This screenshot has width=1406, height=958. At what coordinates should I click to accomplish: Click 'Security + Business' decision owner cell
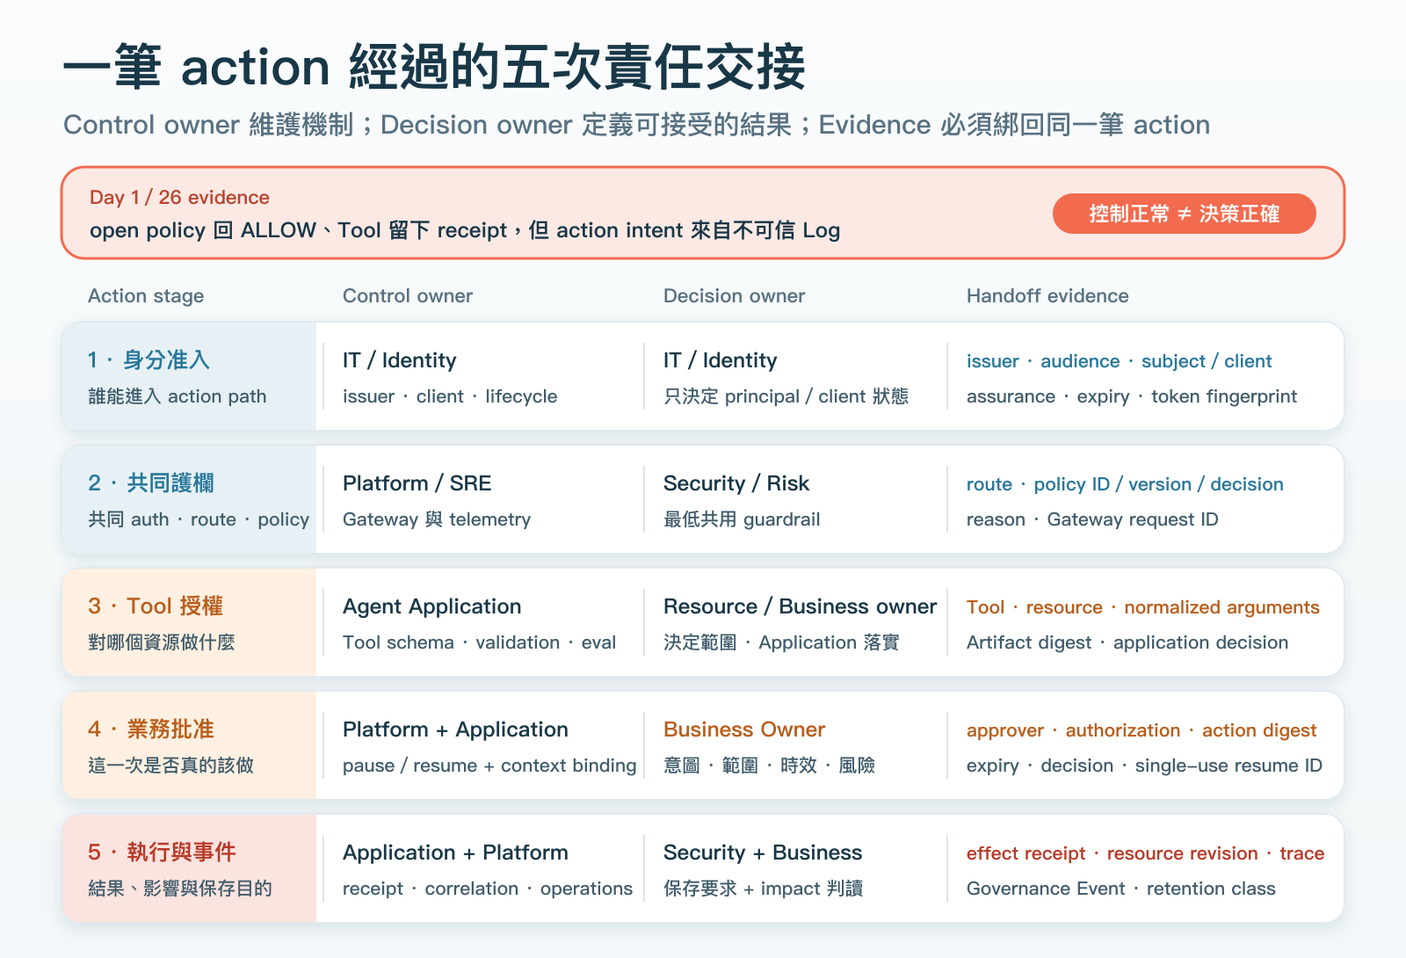763,853
